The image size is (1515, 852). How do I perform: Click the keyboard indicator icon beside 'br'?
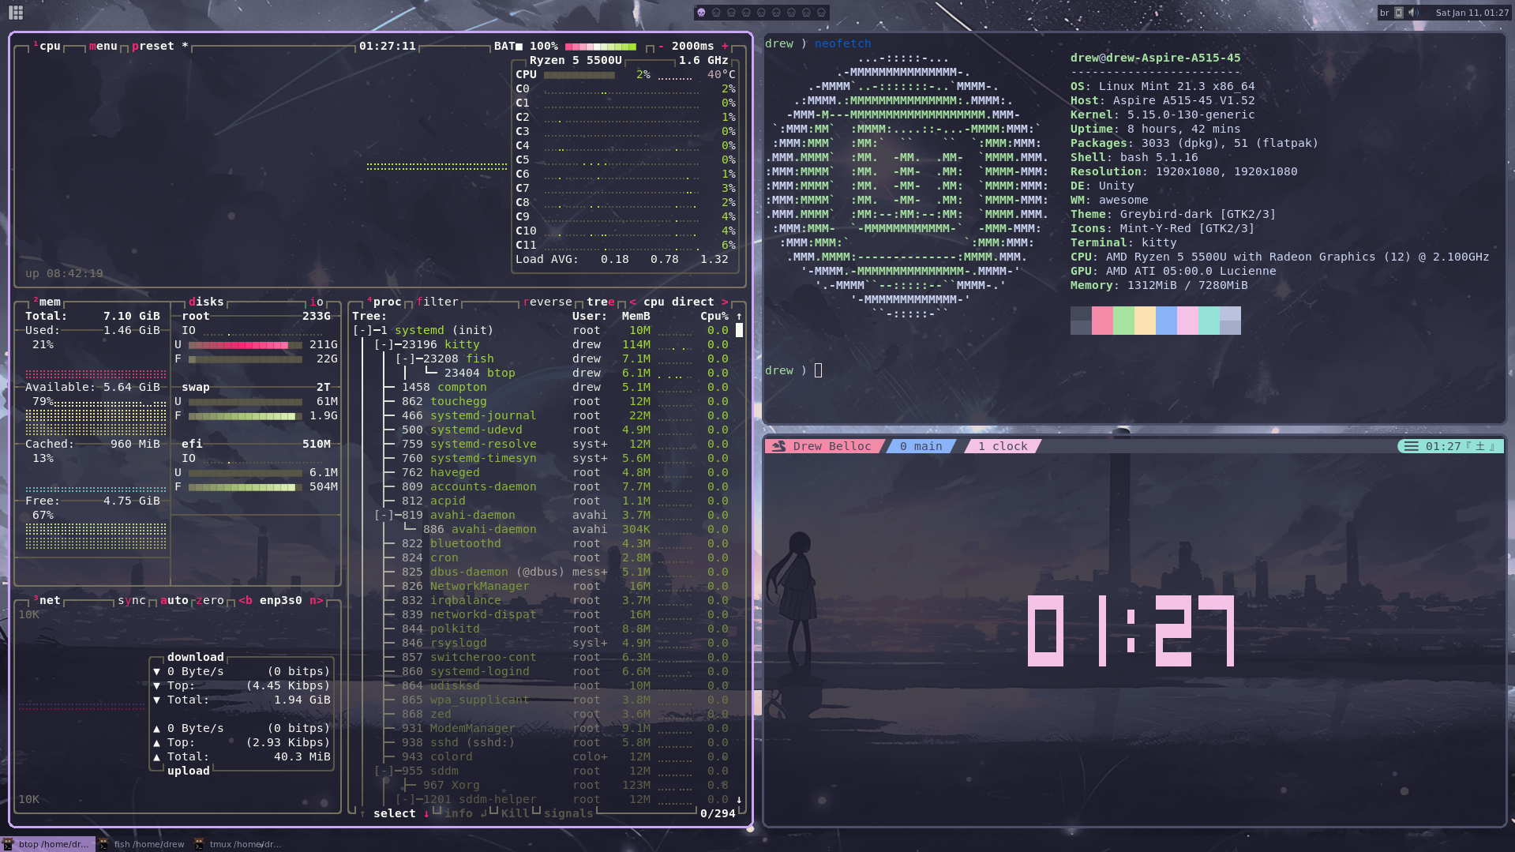click(1399, 13)
